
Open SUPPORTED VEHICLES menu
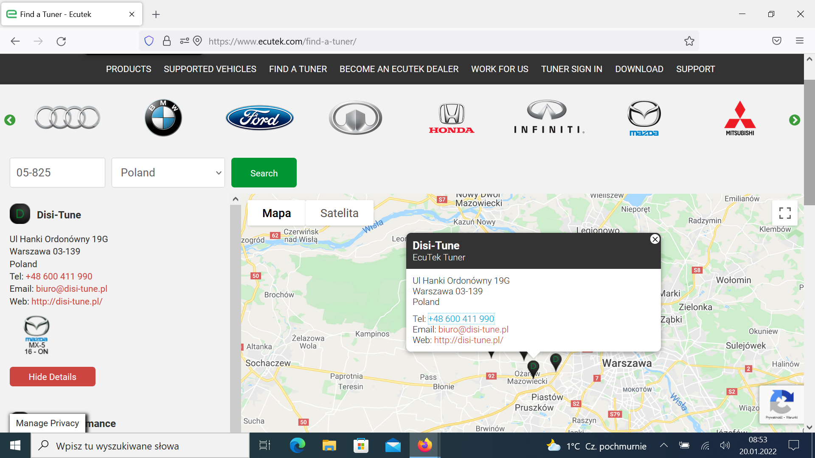(x=210, y=69)
